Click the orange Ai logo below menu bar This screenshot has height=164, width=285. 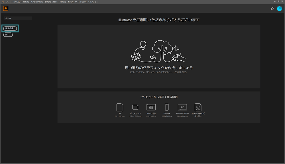click(6, 8)
